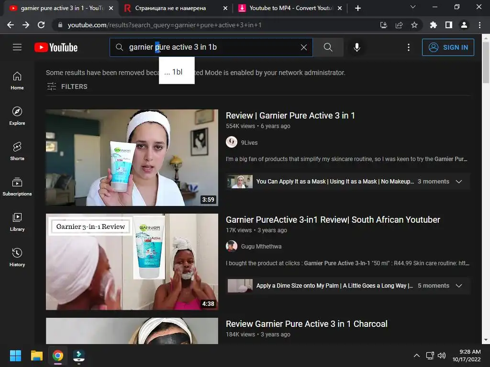490x367 pixels.
Task: Switch to Youtube to MP4 converter tab
Action: tap(291, 8)
